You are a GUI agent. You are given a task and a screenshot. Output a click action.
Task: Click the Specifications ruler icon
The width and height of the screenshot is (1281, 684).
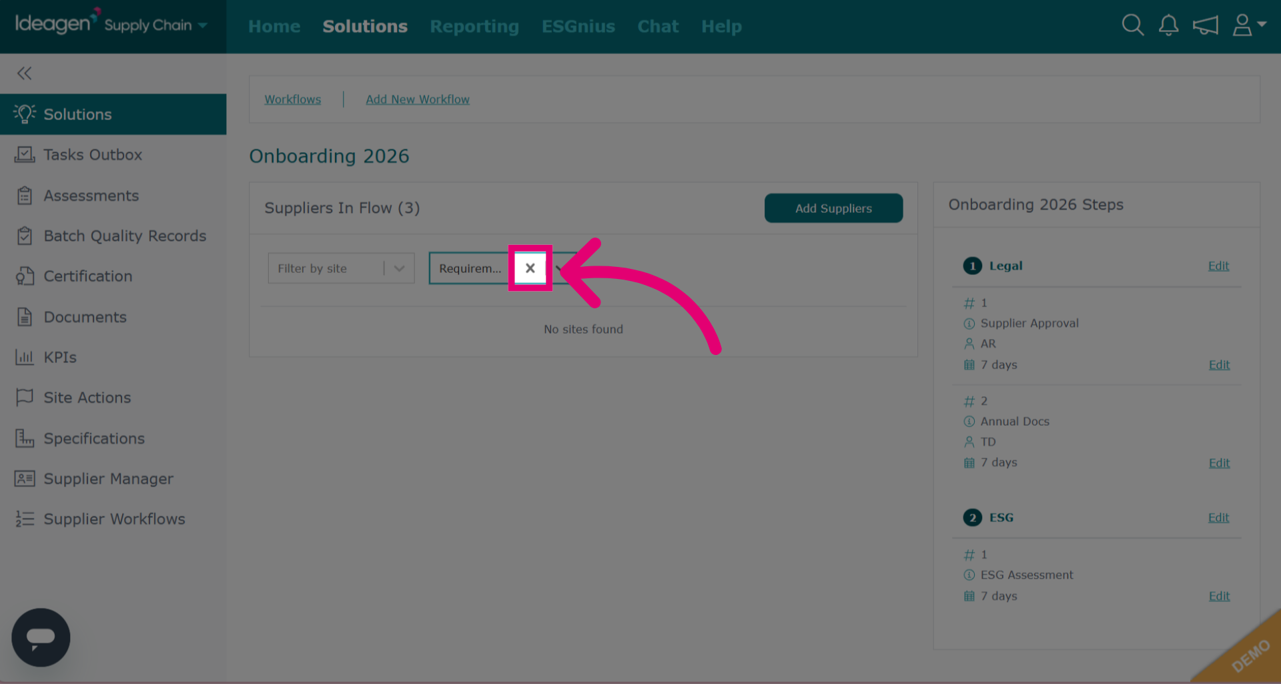(x=25, y=438)
